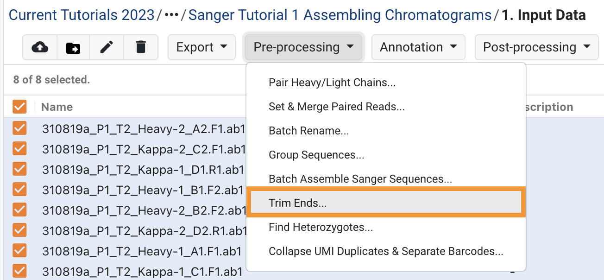This screenshot has height=280, width=604.
Task: Click the cloud upload icon
Action: point(40,47)
